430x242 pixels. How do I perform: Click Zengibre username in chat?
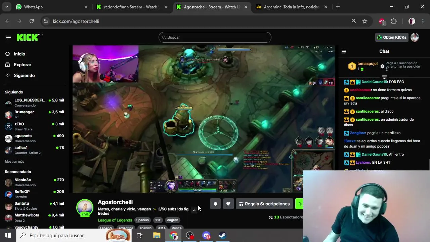coord(357,133)
